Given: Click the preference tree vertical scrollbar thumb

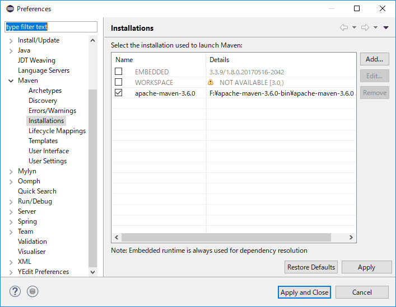Looking at the screenshot, I should point(92,178).
